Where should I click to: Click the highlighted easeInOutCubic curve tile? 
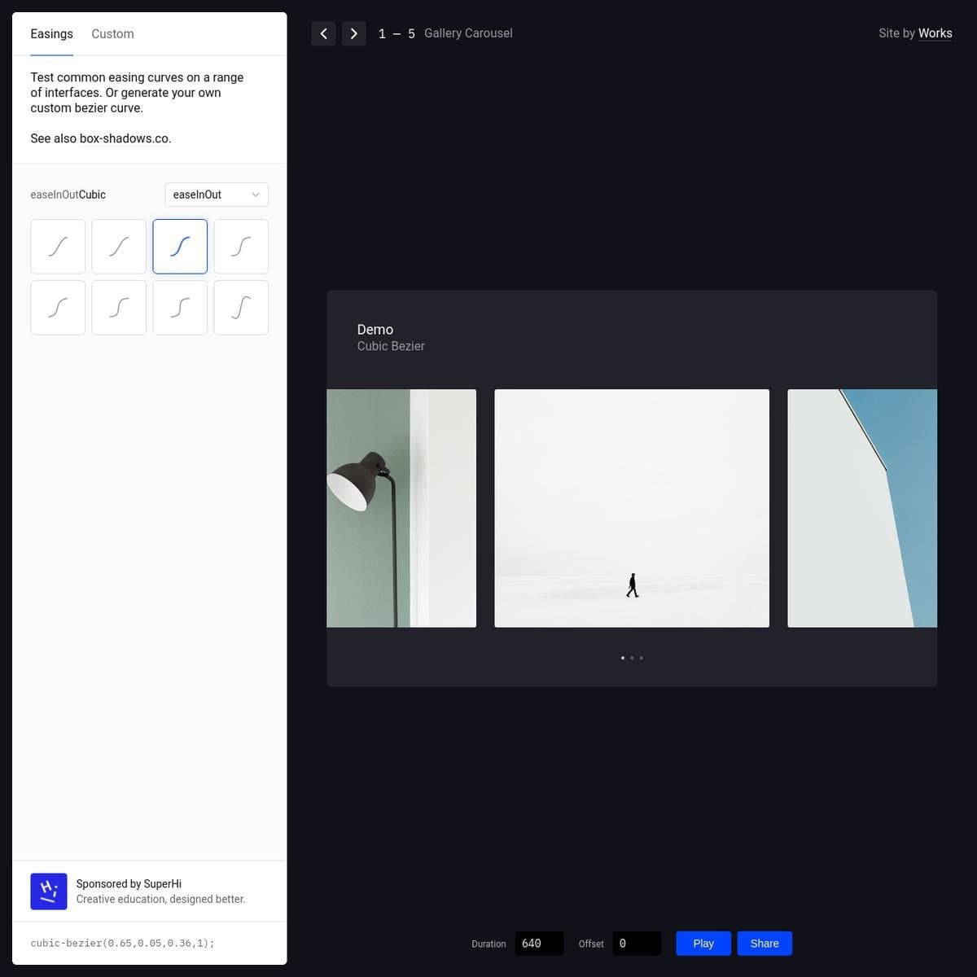pyautogui.click(x=180, y=247)
